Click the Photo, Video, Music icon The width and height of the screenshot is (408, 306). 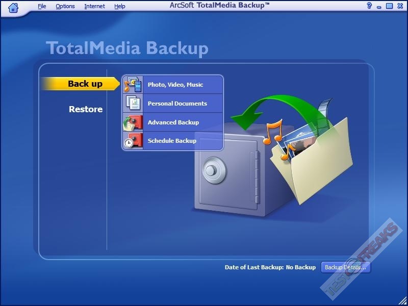[133, 84]
